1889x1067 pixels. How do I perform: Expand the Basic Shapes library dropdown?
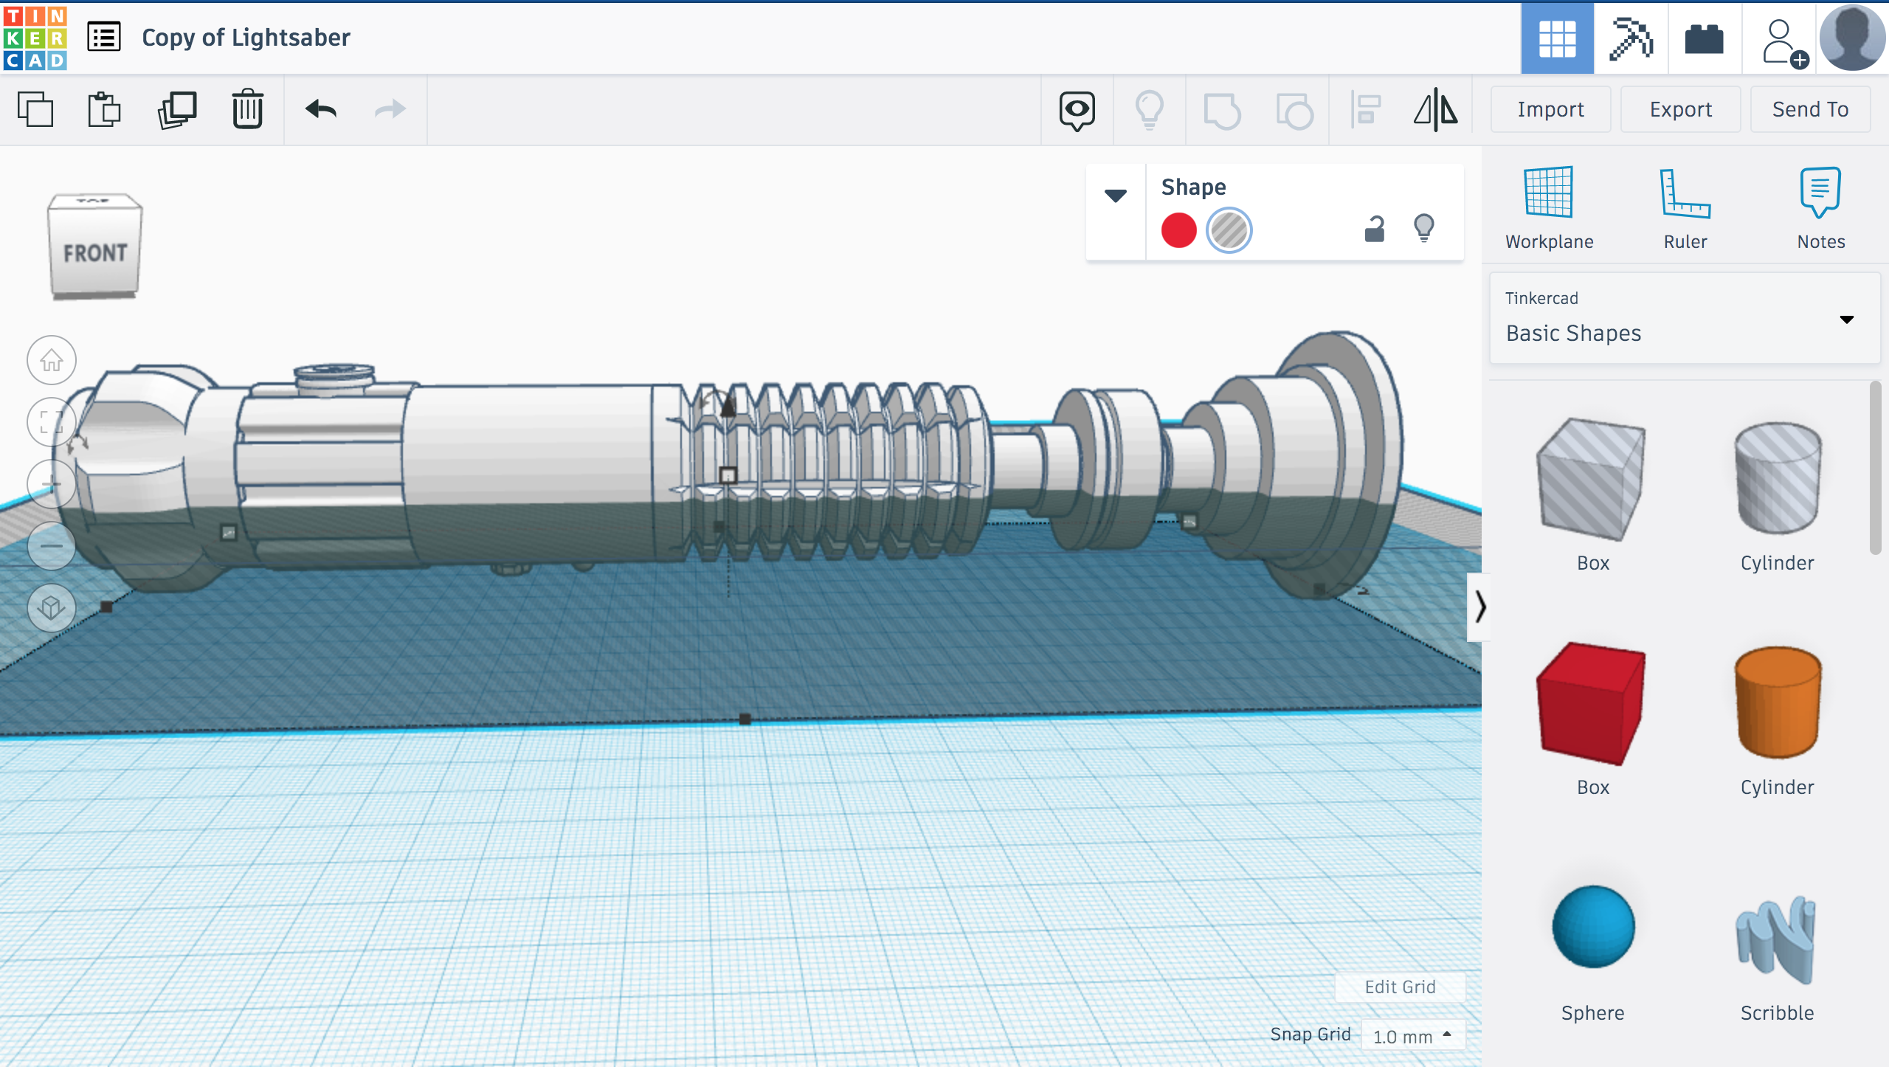(1685, 319)
